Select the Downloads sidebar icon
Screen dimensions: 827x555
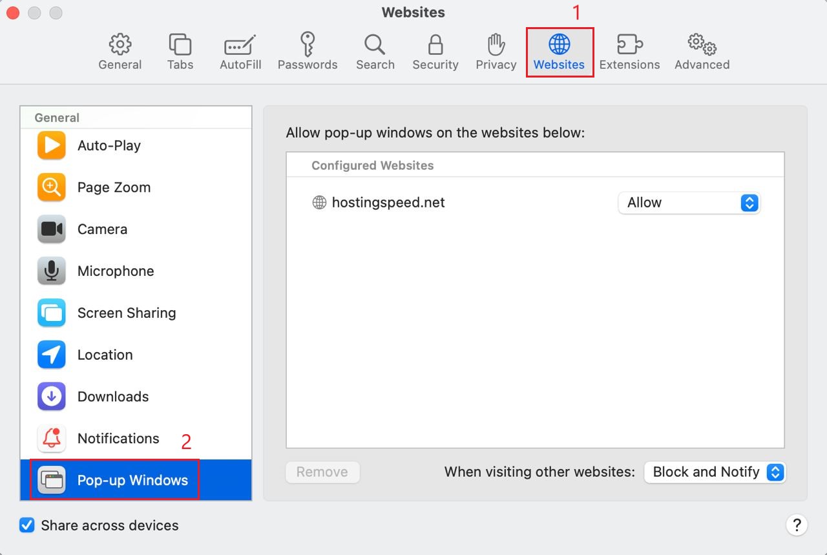pos(51,396)
